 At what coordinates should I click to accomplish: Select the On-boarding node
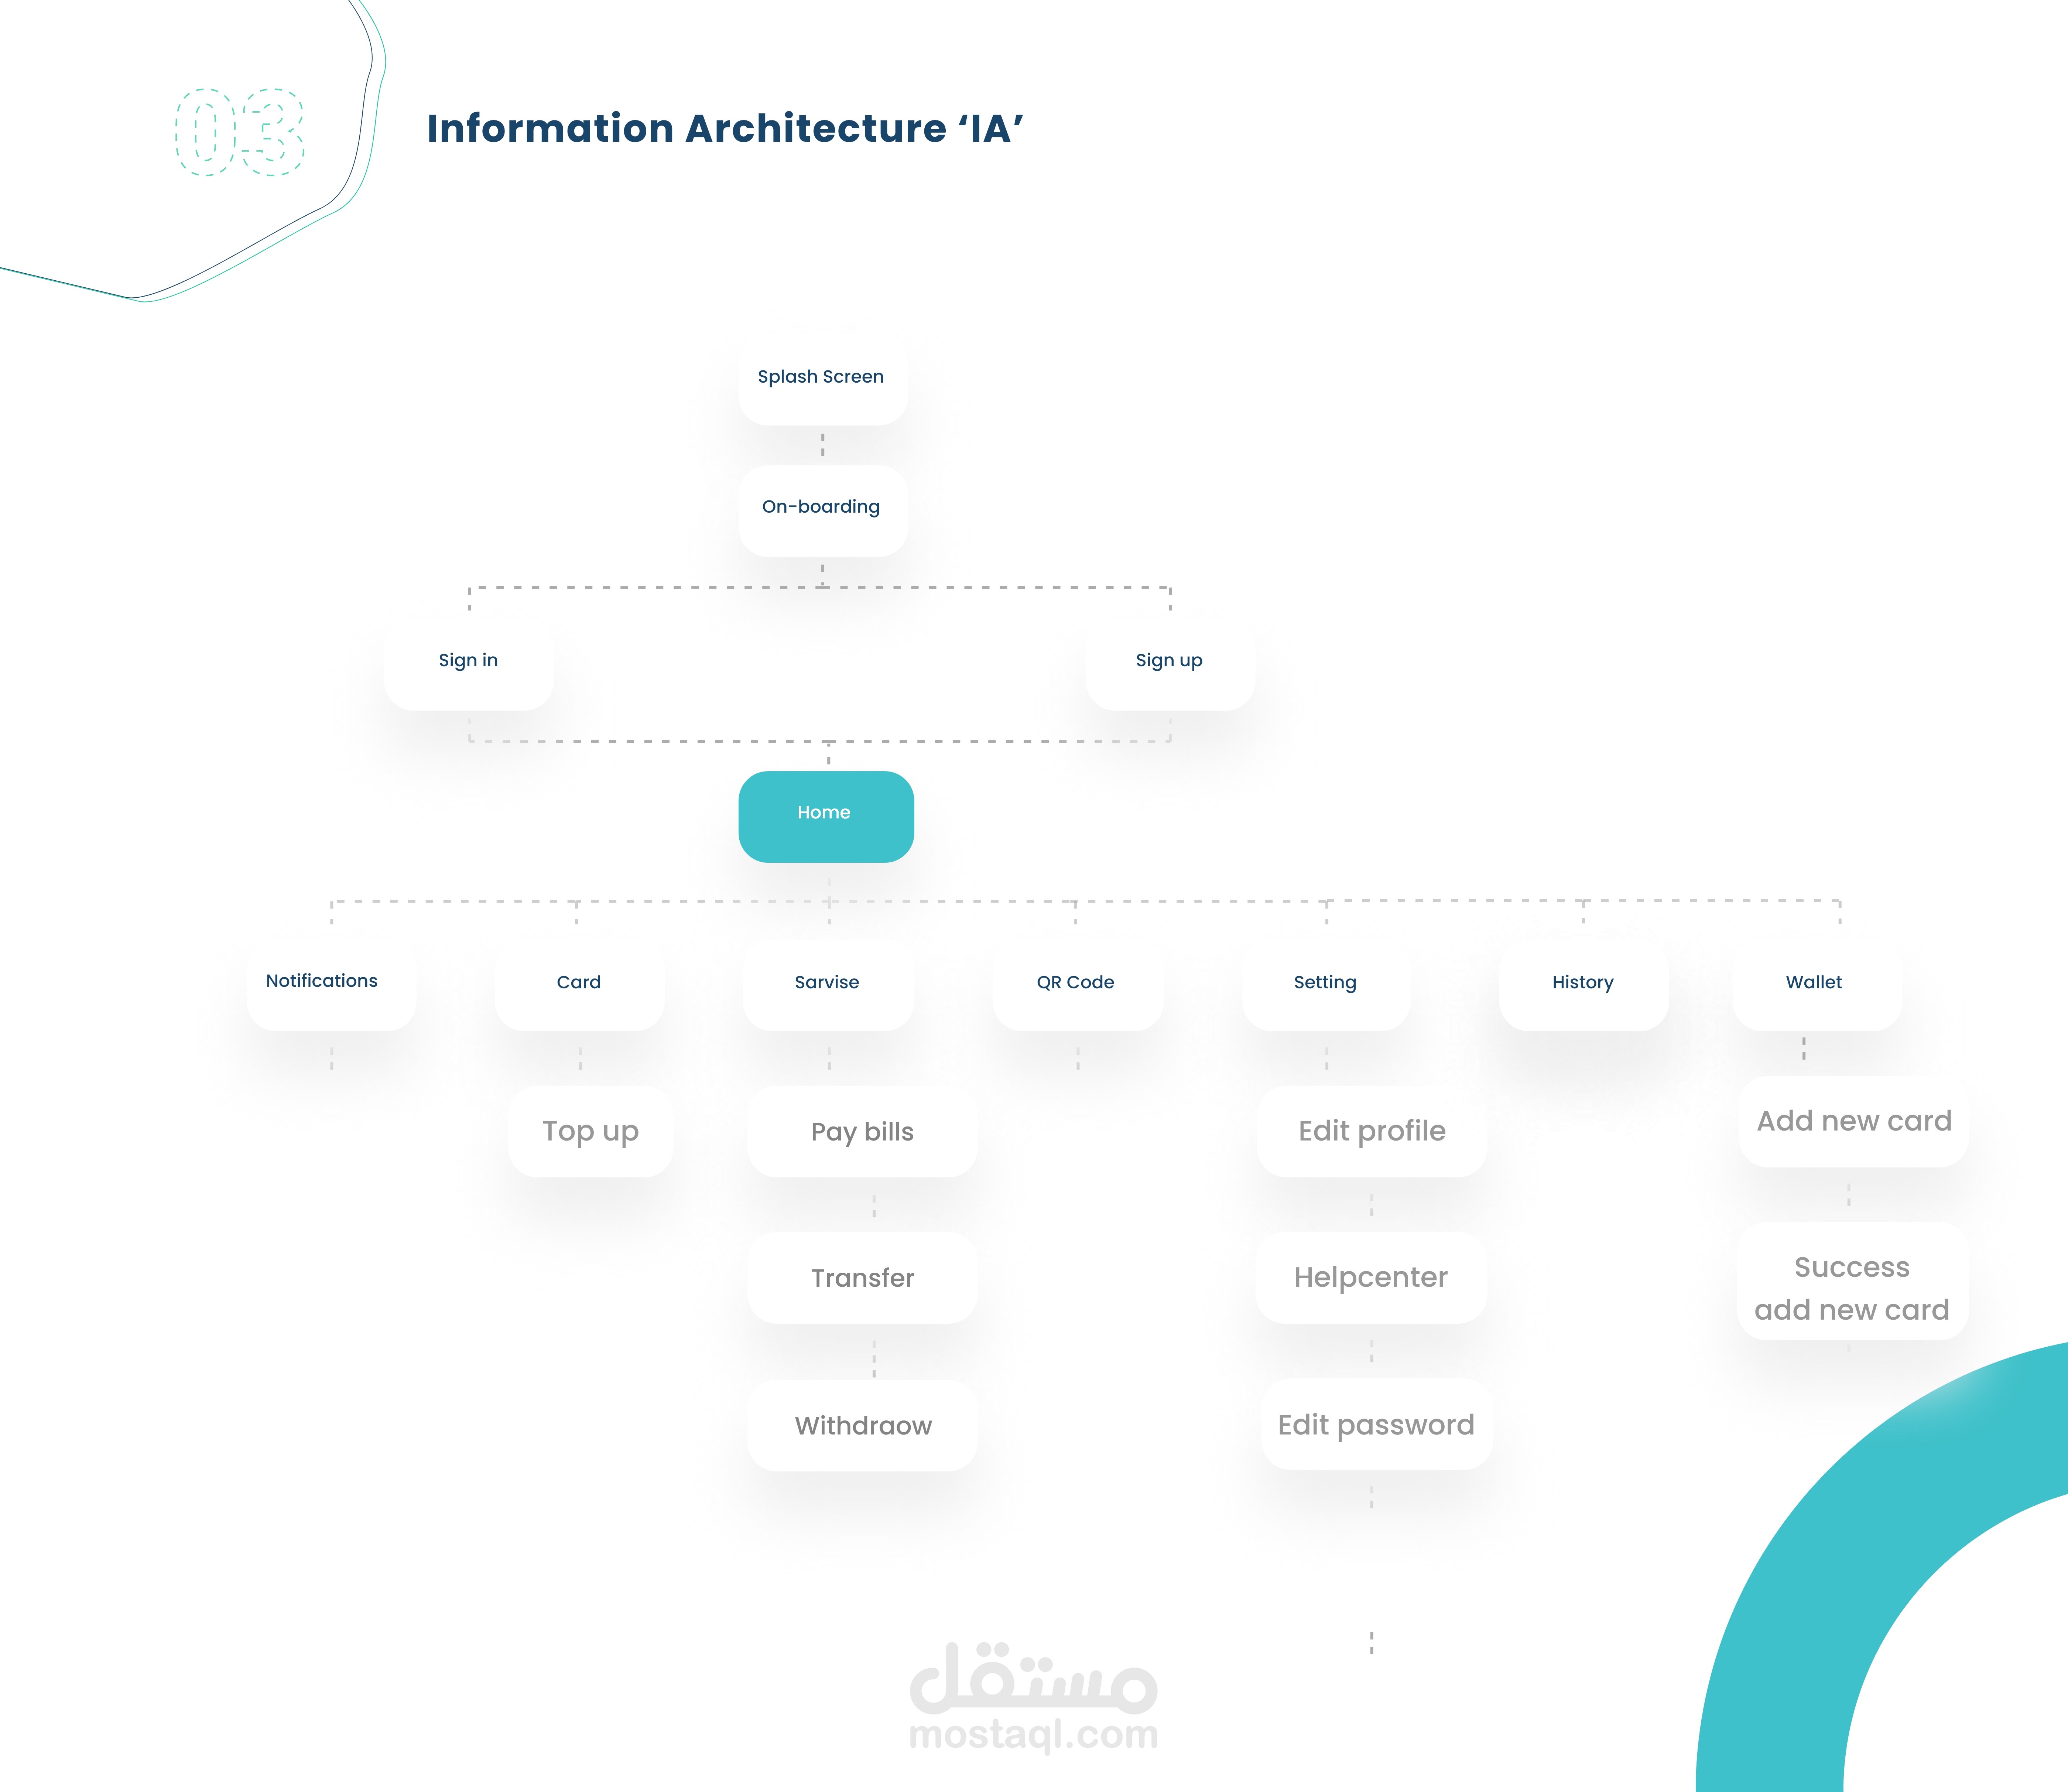[822, 508]
